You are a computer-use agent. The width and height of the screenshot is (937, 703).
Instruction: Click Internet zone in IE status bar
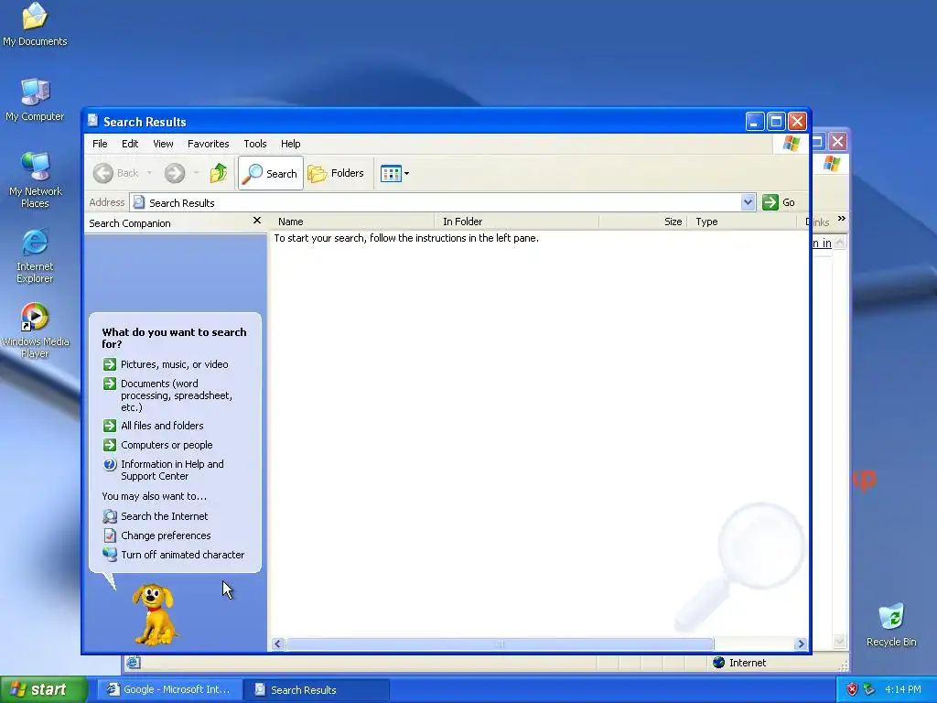pos(739,663)
